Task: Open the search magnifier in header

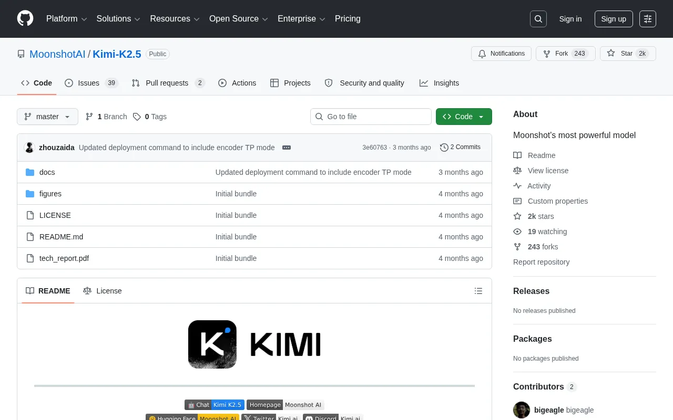Action: pyautogui.click(x=538, y=19)
